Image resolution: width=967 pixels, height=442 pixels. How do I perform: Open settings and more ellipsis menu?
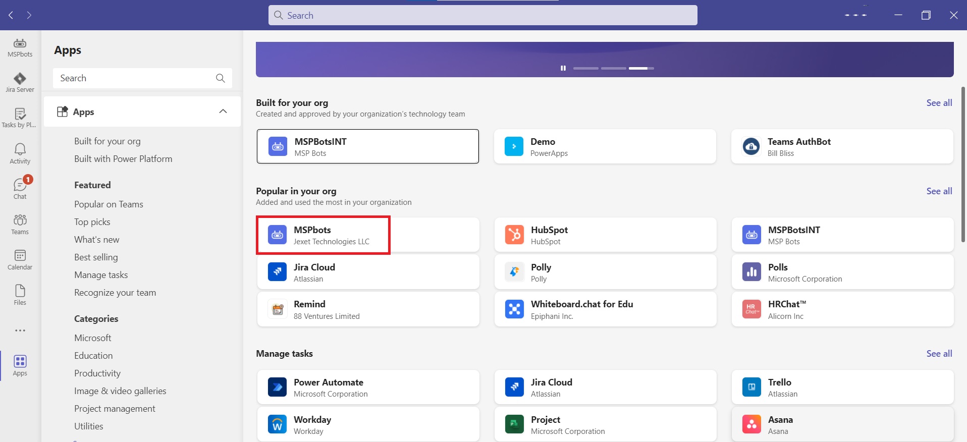click(855, 15)
